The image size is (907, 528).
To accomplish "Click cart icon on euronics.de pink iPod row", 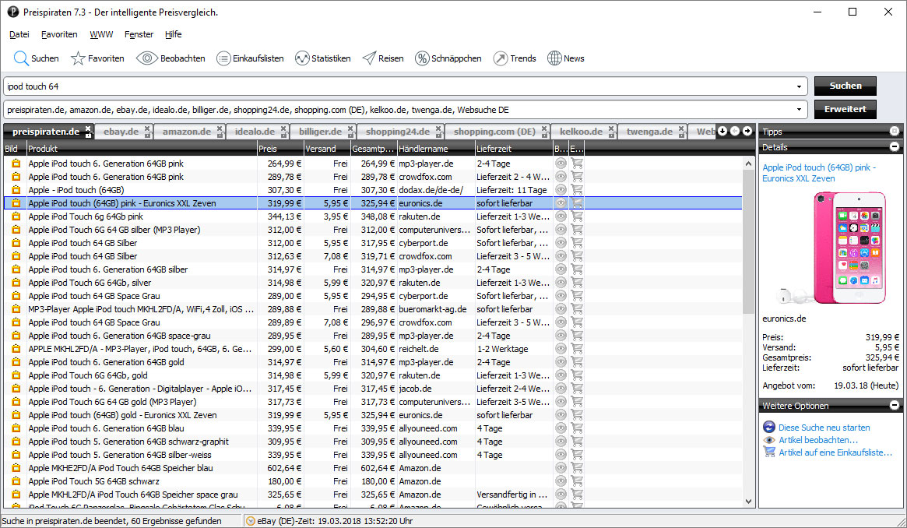I will 577,203.
